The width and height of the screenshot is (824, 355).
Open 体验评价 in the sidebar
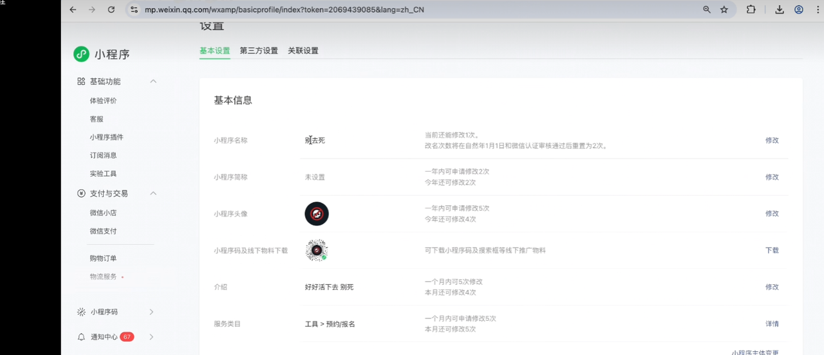pos(104,101)
